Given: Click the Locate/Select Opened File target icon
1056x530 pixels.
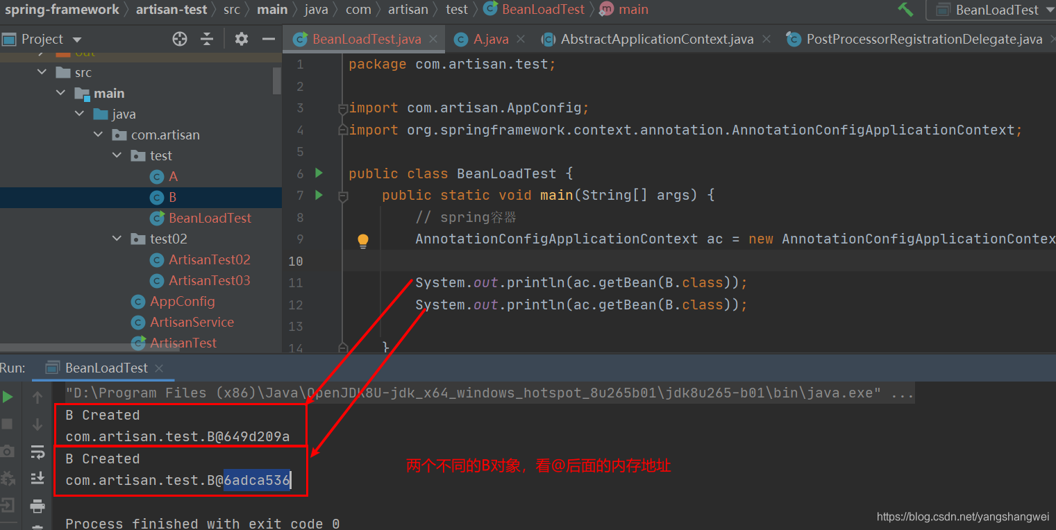Looking at the screenshot, I should pyautogui.click(x=180, y=39).
